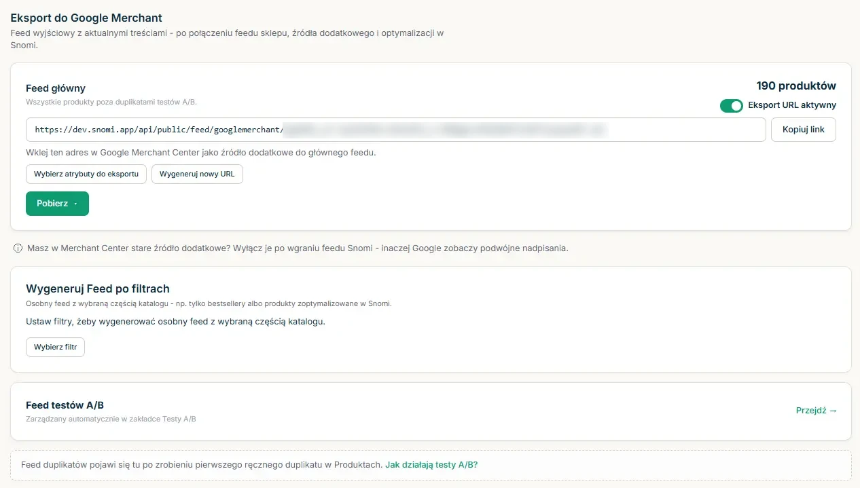
Task: Click Wygeneruj nowy URL button
Action: click(197, 174)
